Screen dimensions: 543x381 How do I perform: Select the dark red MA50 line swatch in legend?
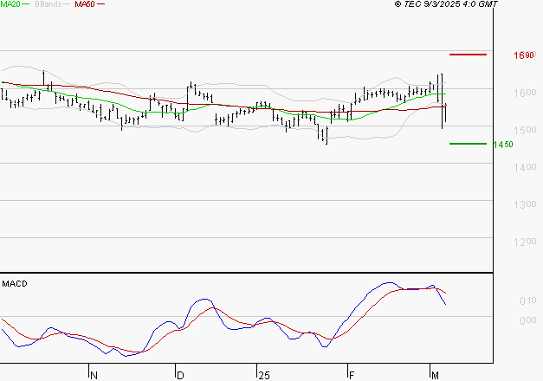(100, 4)
